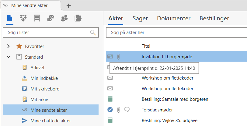Click the shelf icon in sidebar toolbar
The width and height of the screenshot is (247, 126).
[x=37, y=18]
